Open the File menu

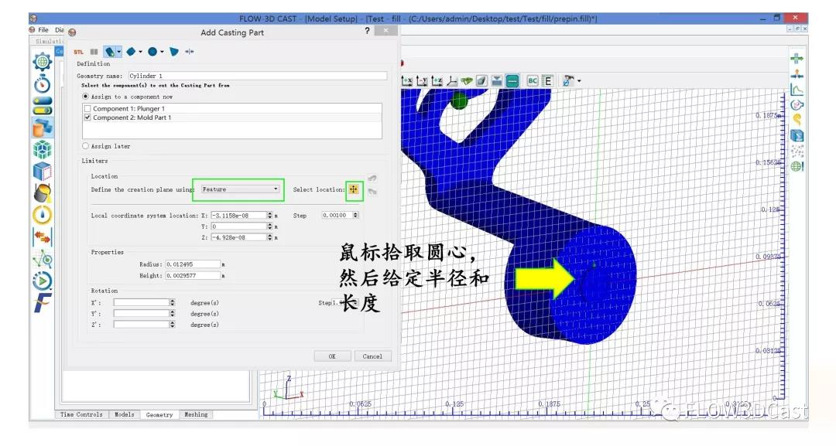click(x=43, y=30)
